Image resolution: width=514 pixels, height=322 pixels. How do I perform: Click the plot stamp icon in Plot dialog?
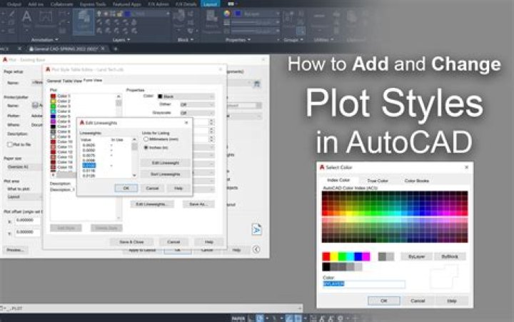(x=257, y=229)
